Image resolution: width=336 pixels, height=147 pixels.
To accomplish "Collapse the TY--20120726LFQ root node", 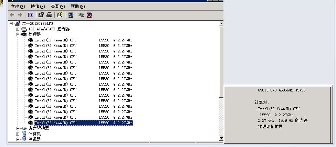I will coord(11,23).
